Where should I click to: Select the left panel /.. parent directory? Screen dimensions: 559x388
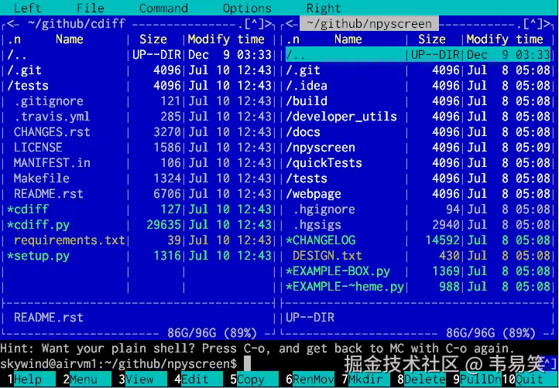[x=139, y=54]
